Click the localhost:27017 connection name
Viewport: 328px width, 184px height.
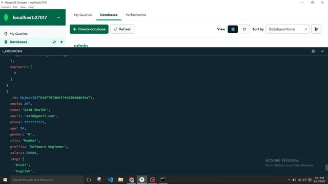[30, 17]
